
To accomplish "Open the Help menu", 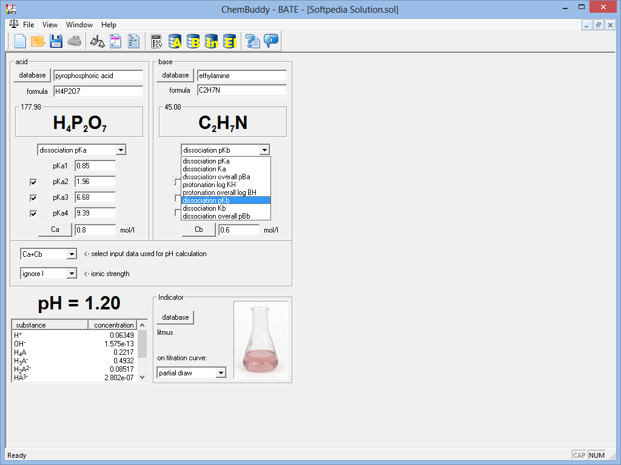I will (109, 24).
